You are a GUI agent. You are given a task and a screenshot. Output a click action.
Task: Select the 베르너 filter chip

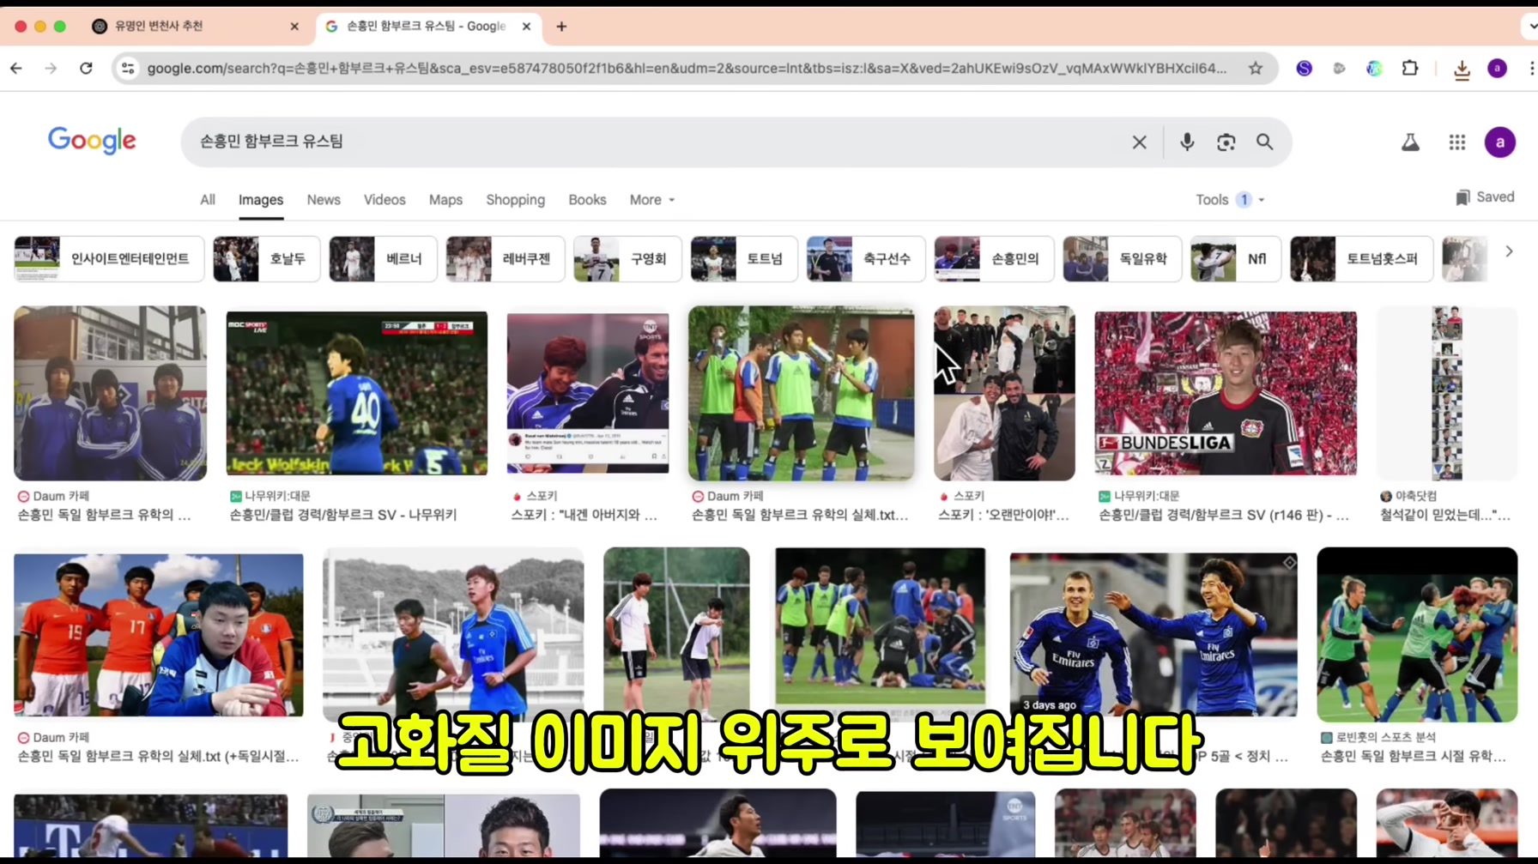coord(383,259)
